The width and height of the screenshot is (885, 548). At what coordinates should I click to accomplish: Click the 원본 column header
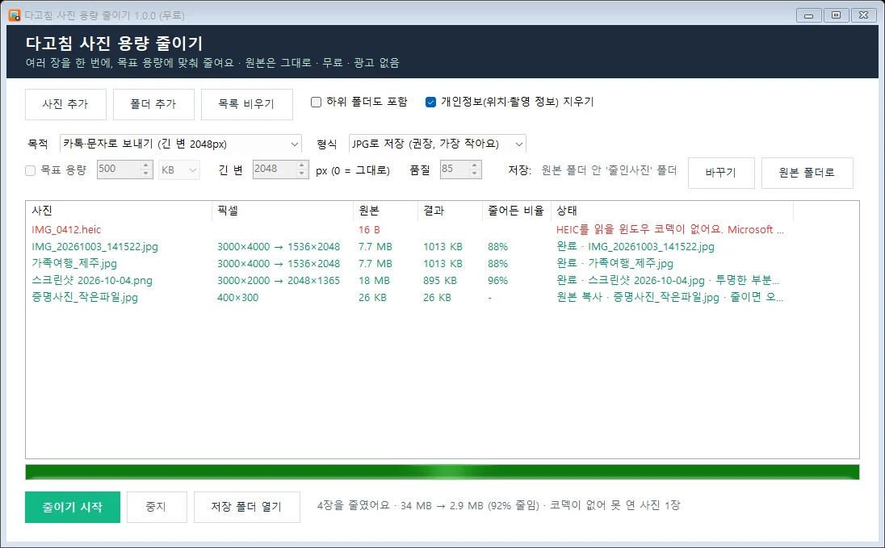pos(385,211)
